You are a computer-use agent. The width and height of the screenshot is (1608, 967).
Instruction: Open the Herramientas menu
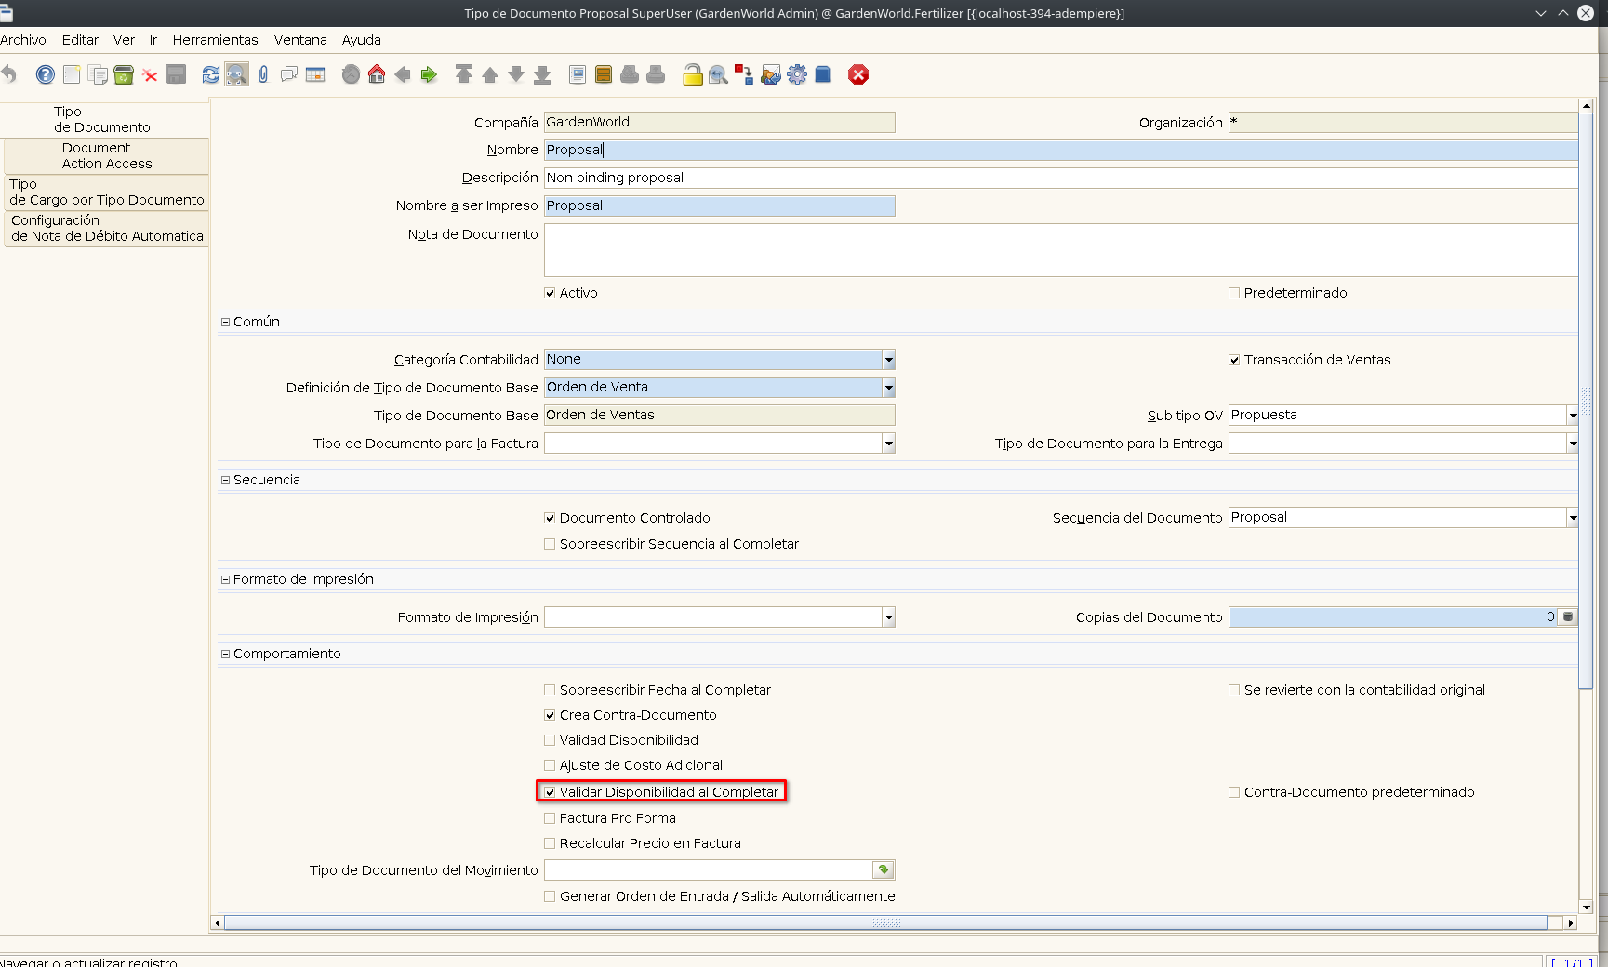point(215,40)
